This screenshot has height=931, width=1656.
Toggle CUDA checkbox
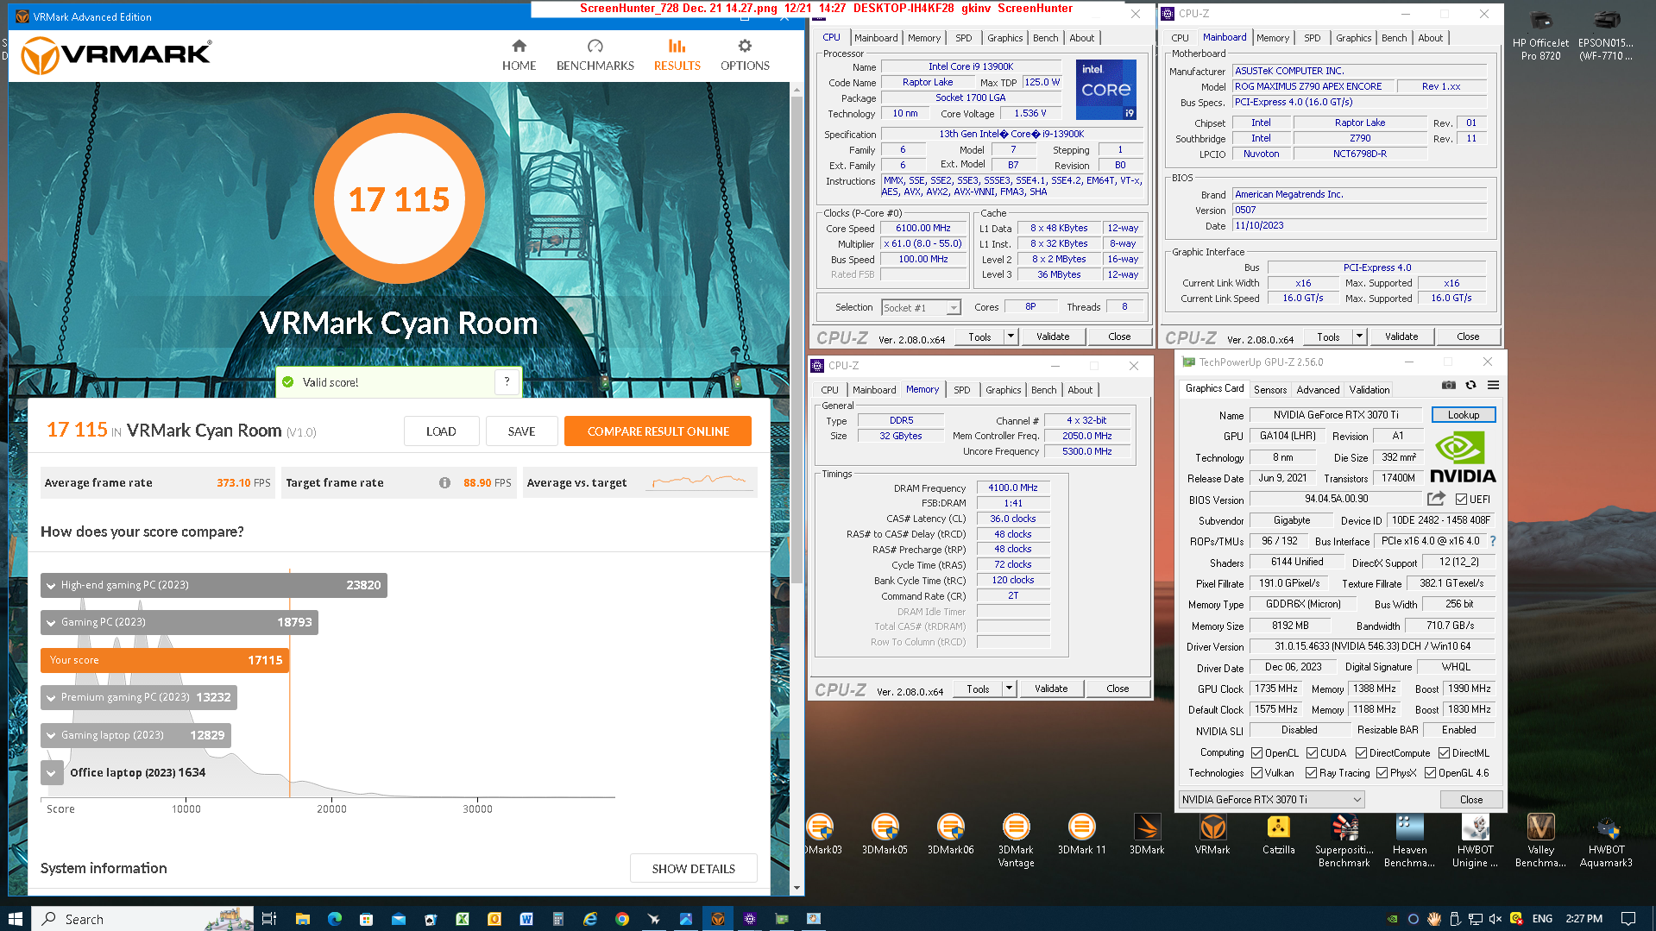(x=1312, y=752)
